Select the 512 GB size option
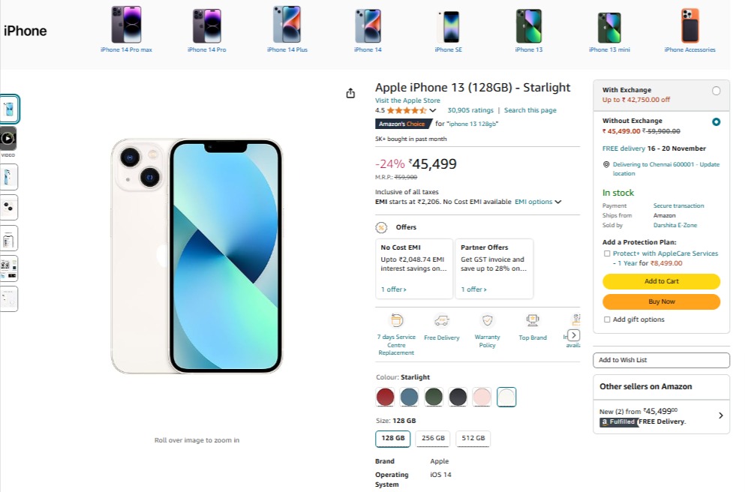 (x=473, y=438)
